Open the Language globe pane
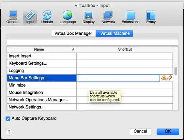This screenshot has width=184, height=140. point(67,17)
